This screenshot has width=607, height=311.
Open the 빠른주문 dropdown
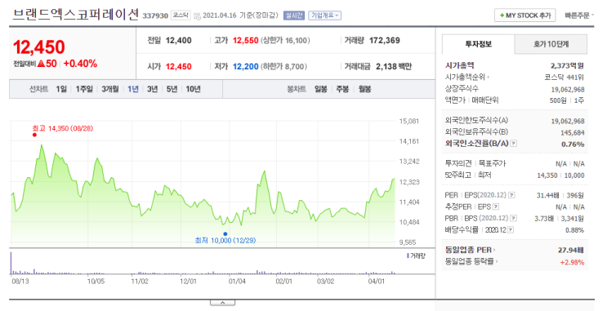click(x=578, y=16)
